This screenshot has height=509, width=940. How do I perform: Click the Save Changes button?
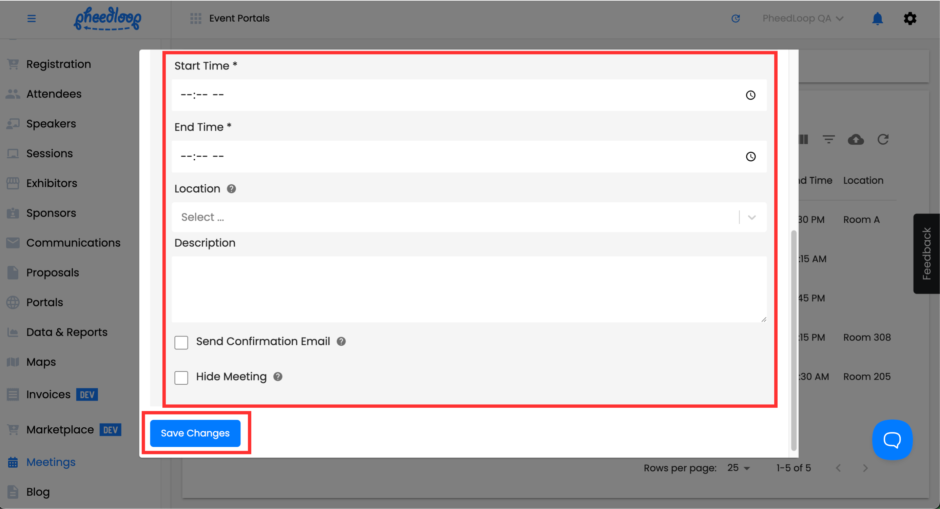(195, 433)
